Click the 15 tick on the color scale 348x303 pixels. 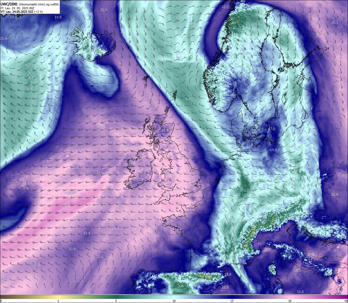pyautogui.click(x=232, y=301)
